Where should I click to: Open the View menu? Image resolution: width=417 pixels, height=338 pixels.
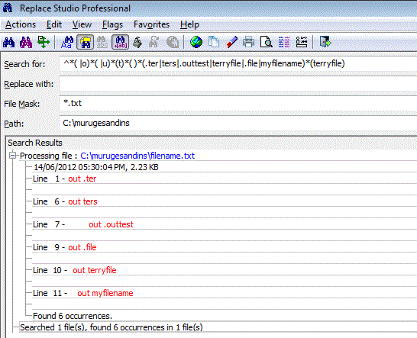pos(82,24)
